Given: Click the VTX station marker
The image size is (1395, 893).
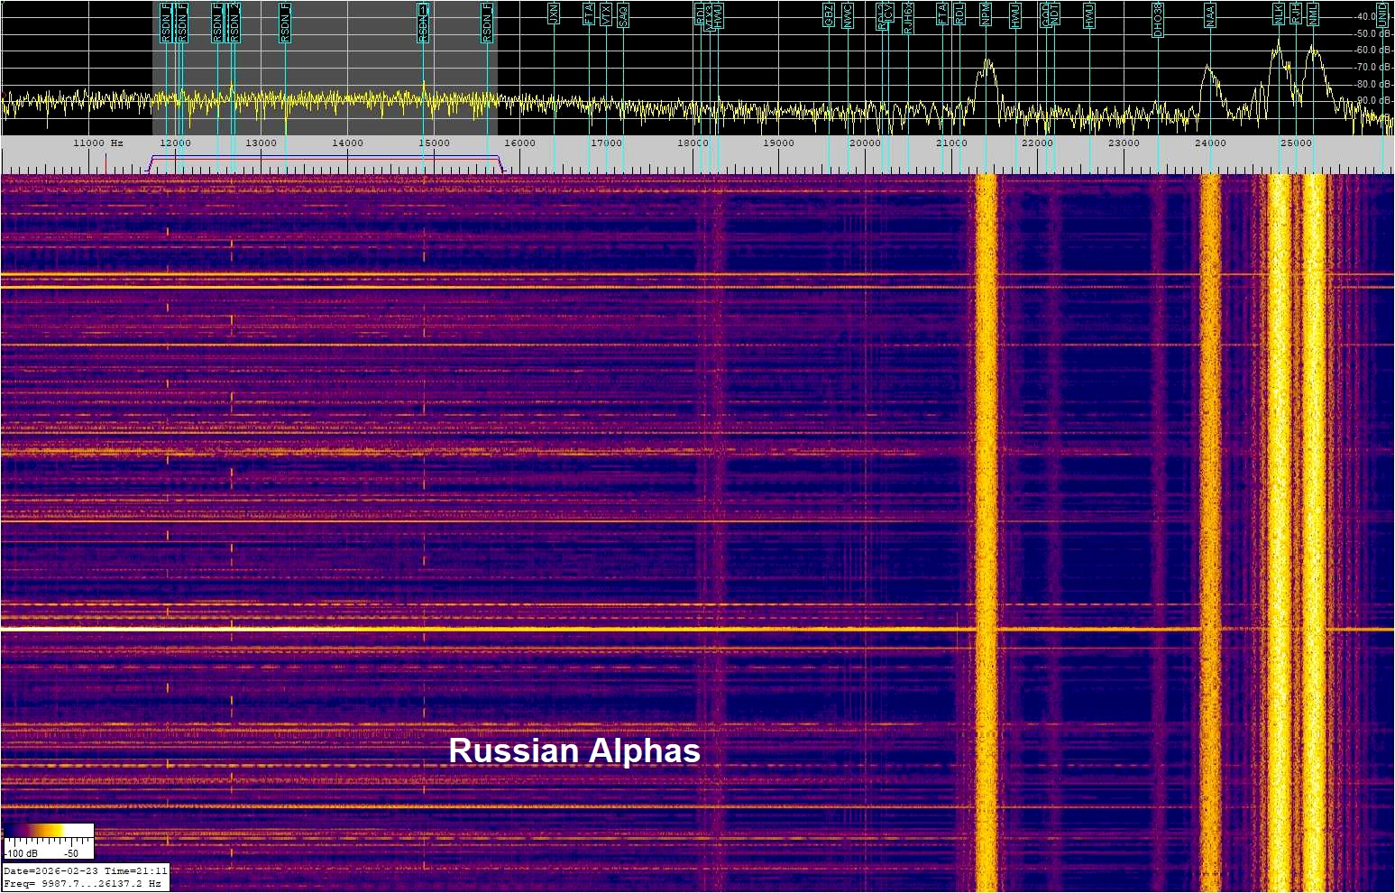Looking at the screenshot, I should point(606,14).
